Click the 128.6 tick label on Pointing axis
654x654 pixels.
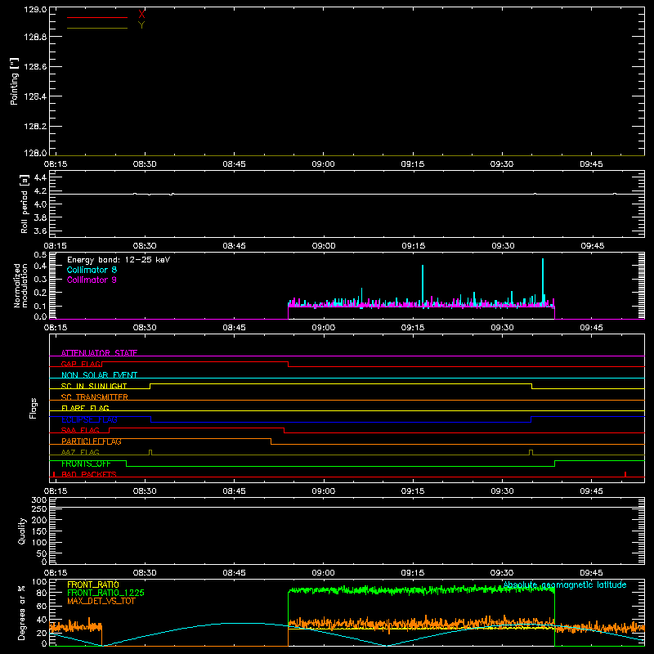click(x=35, y=66)
